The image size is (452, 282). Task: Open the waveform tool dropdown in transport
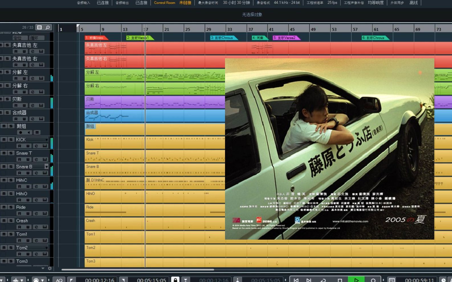(x=22, y=280)
